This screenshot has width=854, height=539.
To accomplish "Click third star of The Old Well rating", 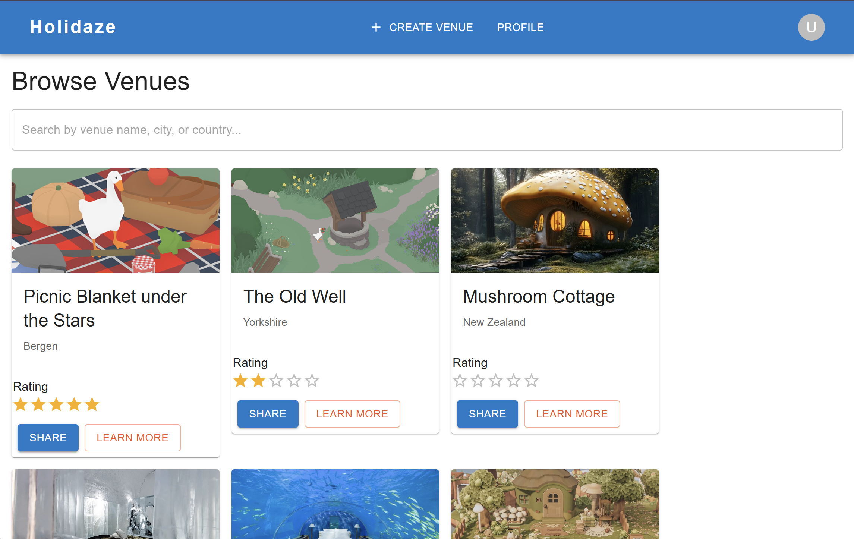I will (276, 381).
